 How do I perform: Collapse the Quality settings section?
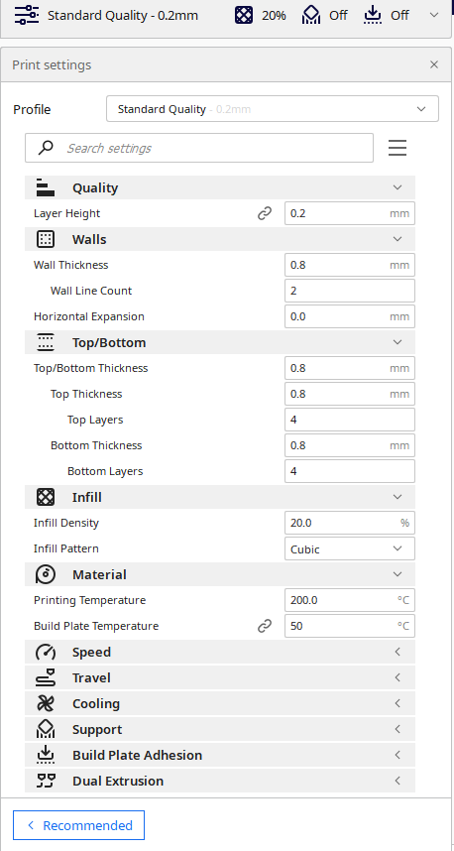pos(220,187)
